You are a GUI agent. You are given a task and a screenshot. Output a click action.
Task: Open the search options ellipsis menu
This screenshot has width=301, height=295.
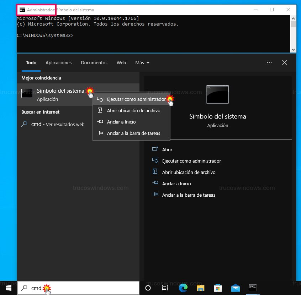[269, 62]
